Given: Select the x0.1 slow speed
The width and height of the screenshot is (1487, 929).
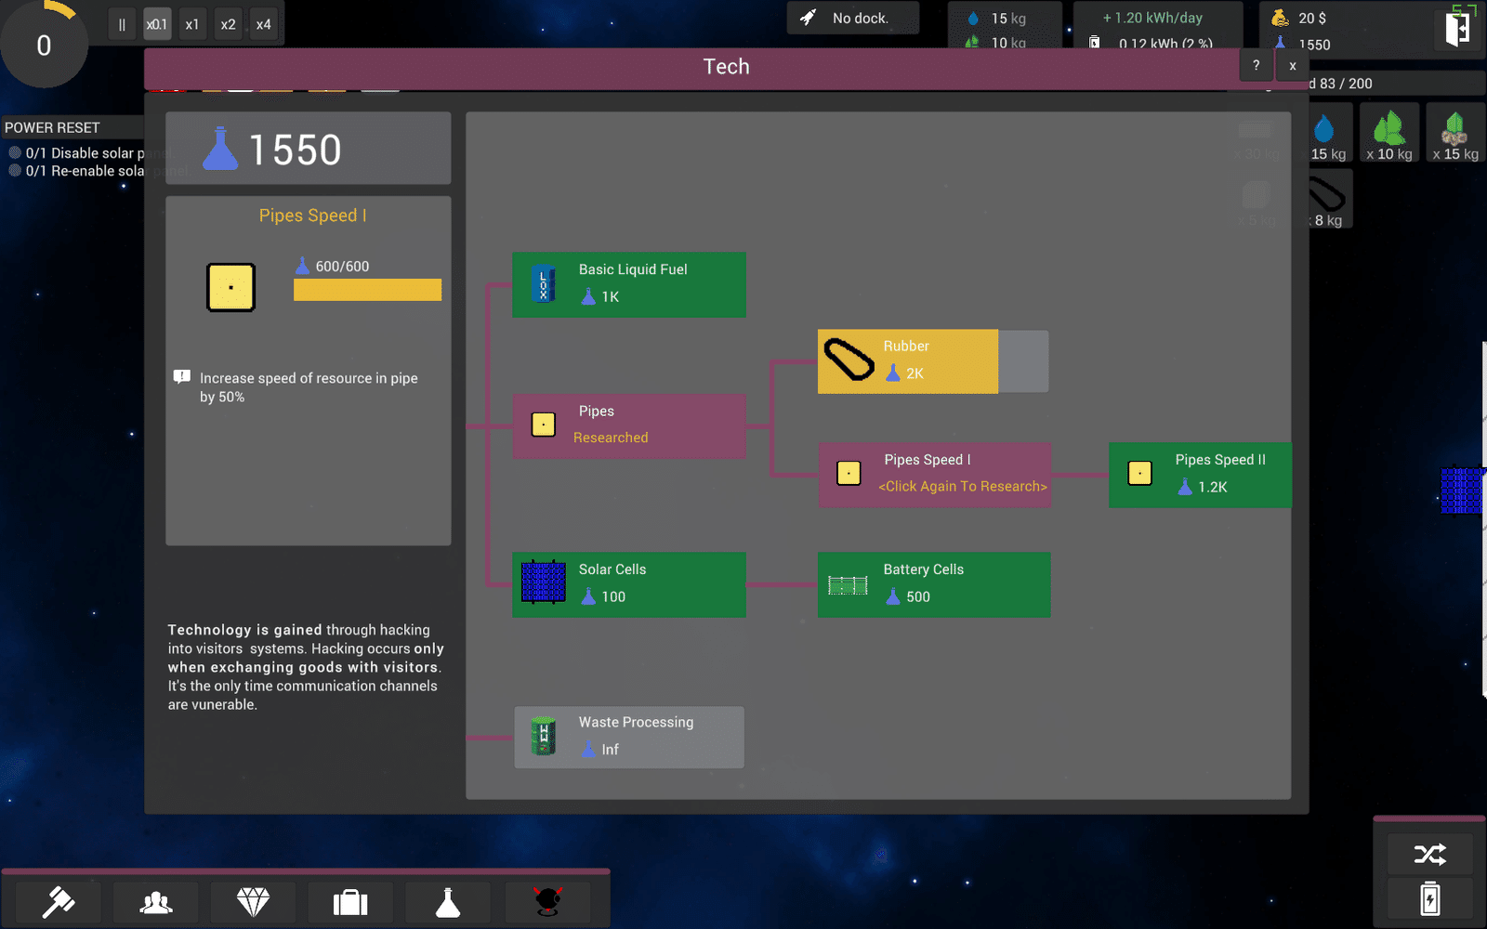Looking at the screenshot, I should coord(157,25).
